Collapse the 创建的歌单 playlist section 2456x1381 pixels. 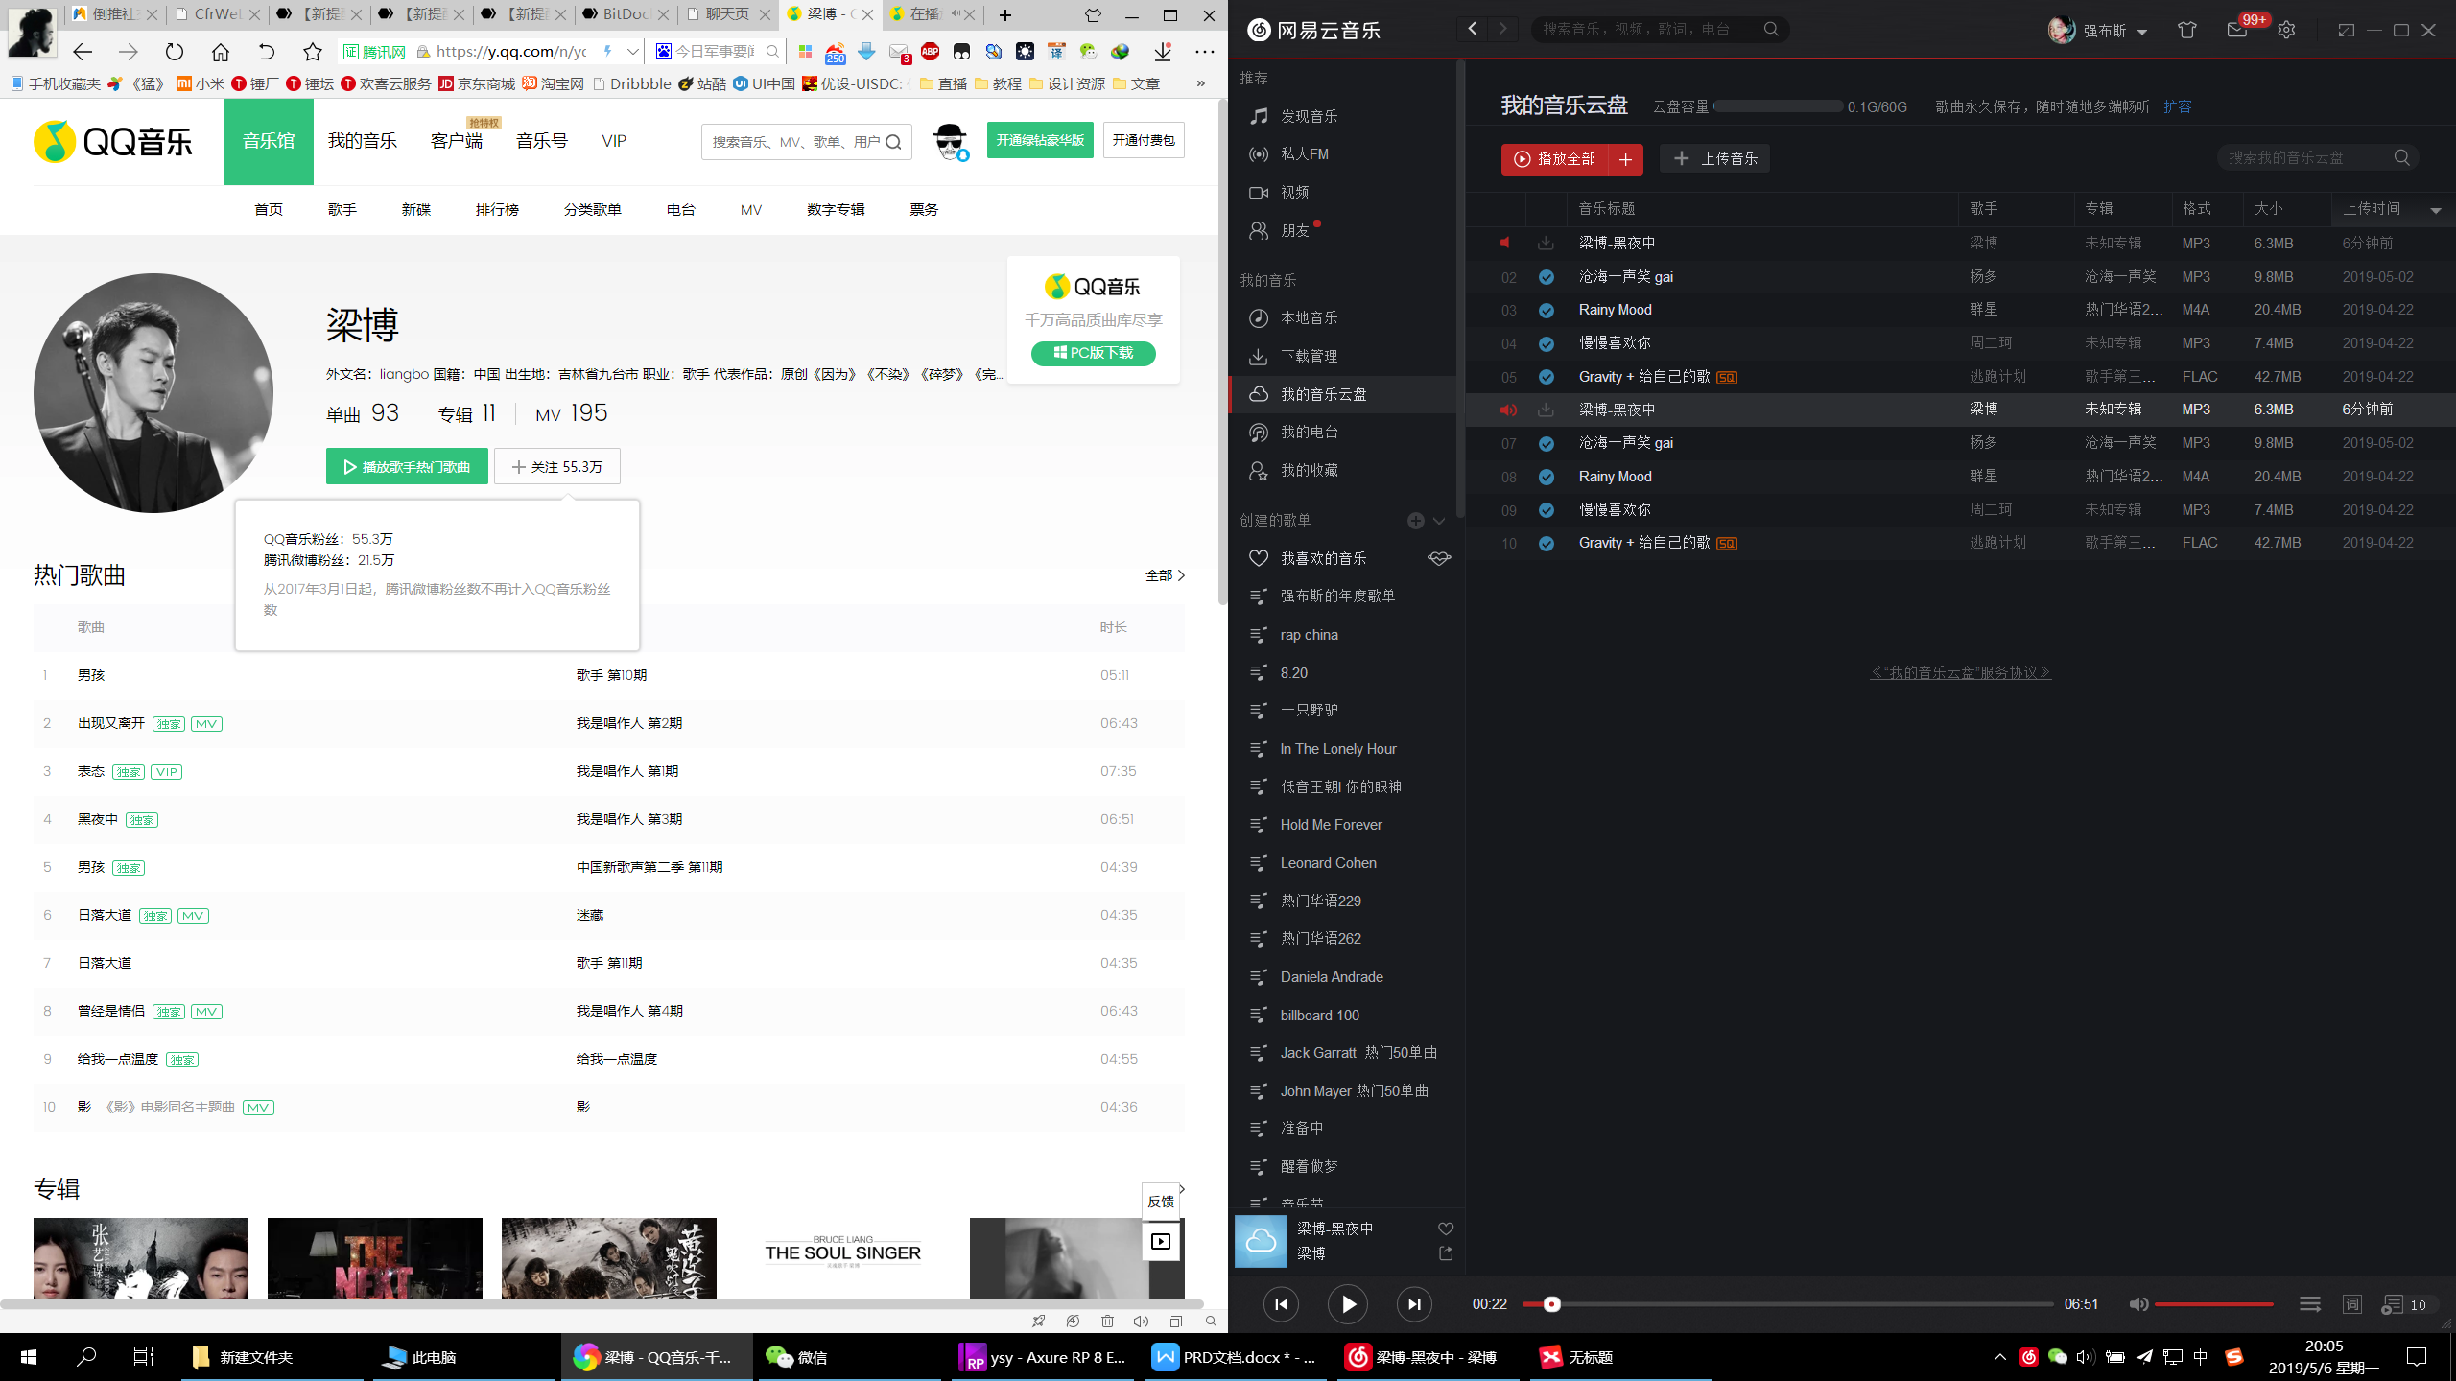click(1438, 521)
